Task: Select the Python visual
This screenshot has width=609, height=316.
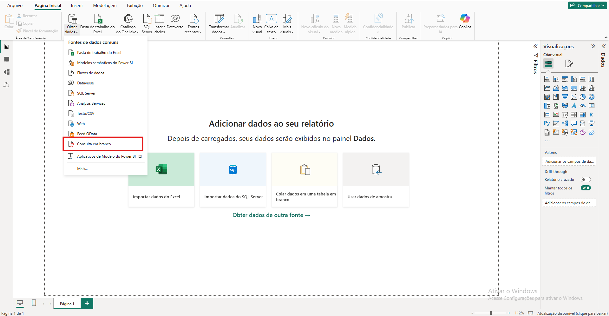Action: [x=547, y=123]
